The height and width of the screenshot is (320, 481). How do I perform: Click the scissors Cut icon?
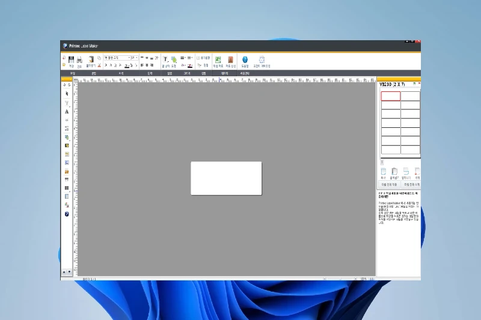(x=99, y=65)
